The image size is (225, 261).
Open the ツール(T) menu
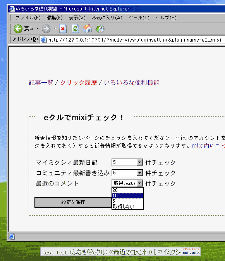[139, 17]
